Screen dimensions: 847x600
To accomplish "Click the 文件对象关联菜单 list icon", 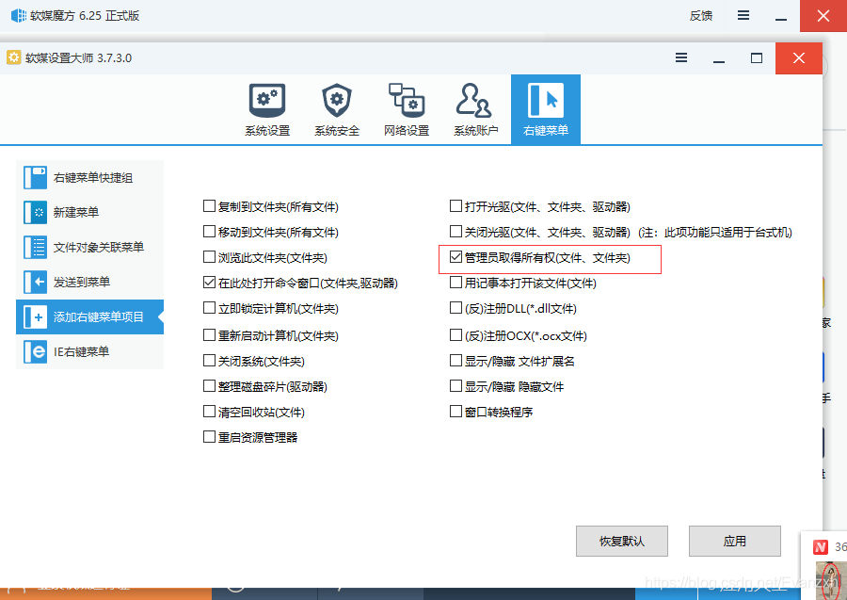I will click(x=35, y=247).
